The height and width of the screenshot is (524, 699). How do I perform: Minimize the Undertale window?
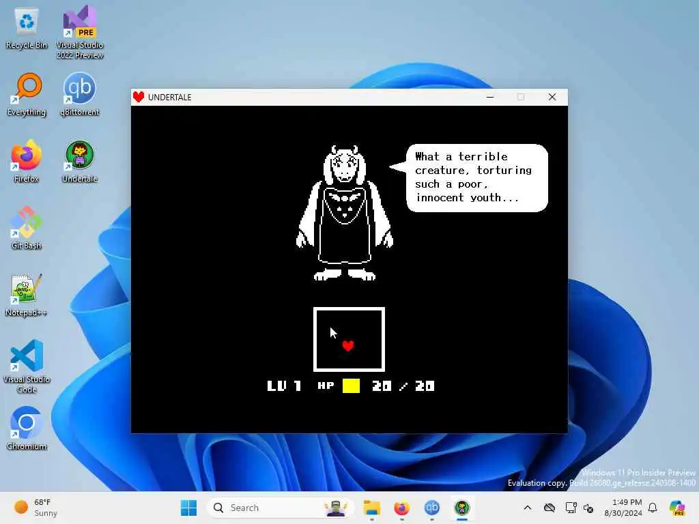point(490,97)
